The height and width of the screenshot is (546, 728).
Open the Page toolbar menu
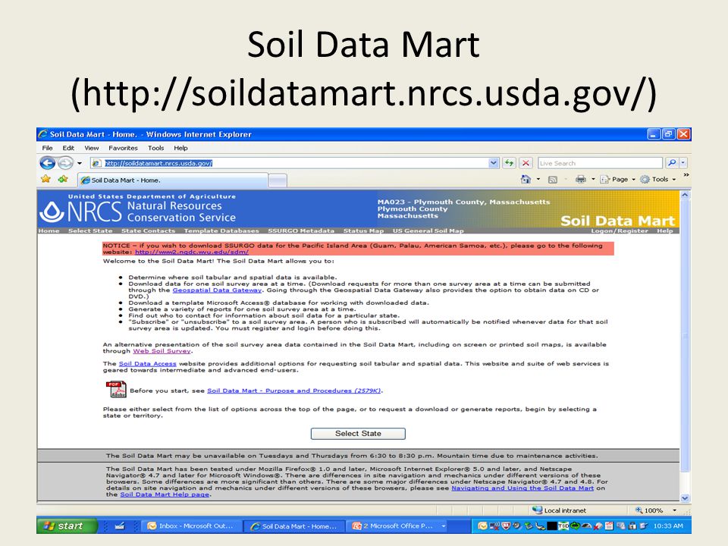tap(617, 179)
